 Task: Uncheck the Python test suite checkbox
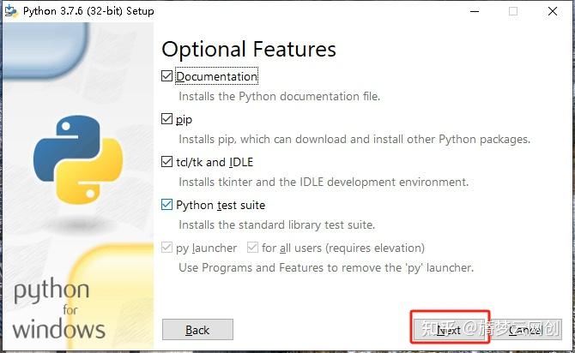coord(166,205)
